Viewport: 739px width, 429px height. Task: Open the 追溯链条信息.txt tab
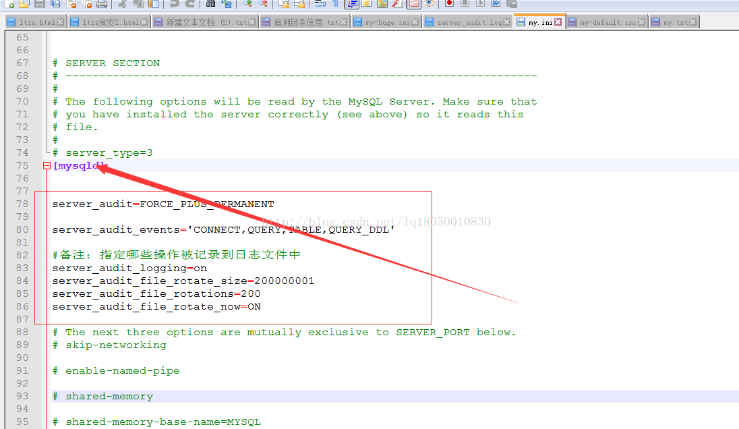(x=305, y=22)
